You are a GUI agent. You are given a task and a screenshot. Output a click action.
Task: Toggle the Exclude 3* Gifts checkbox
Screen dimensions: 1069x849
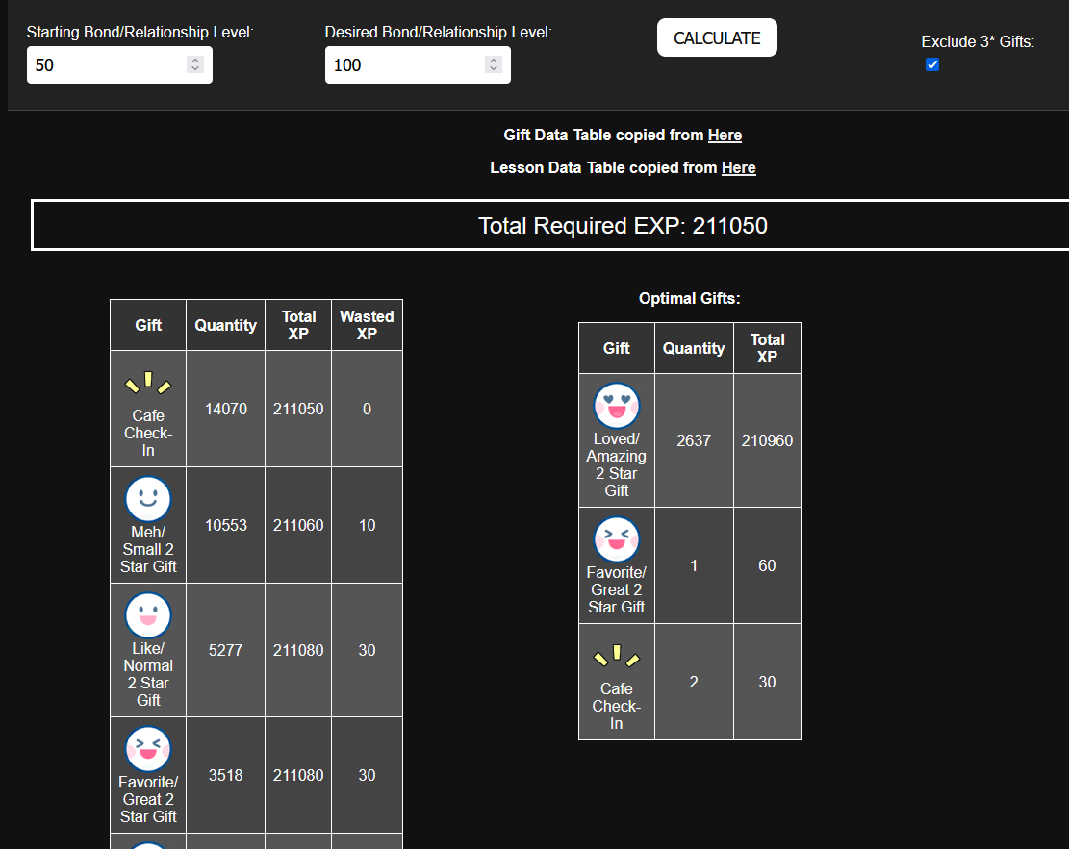point(932,64)
